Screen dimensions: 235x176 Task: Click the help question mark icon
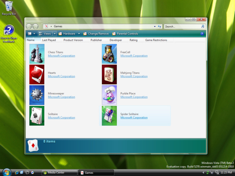tap(202, 34)
